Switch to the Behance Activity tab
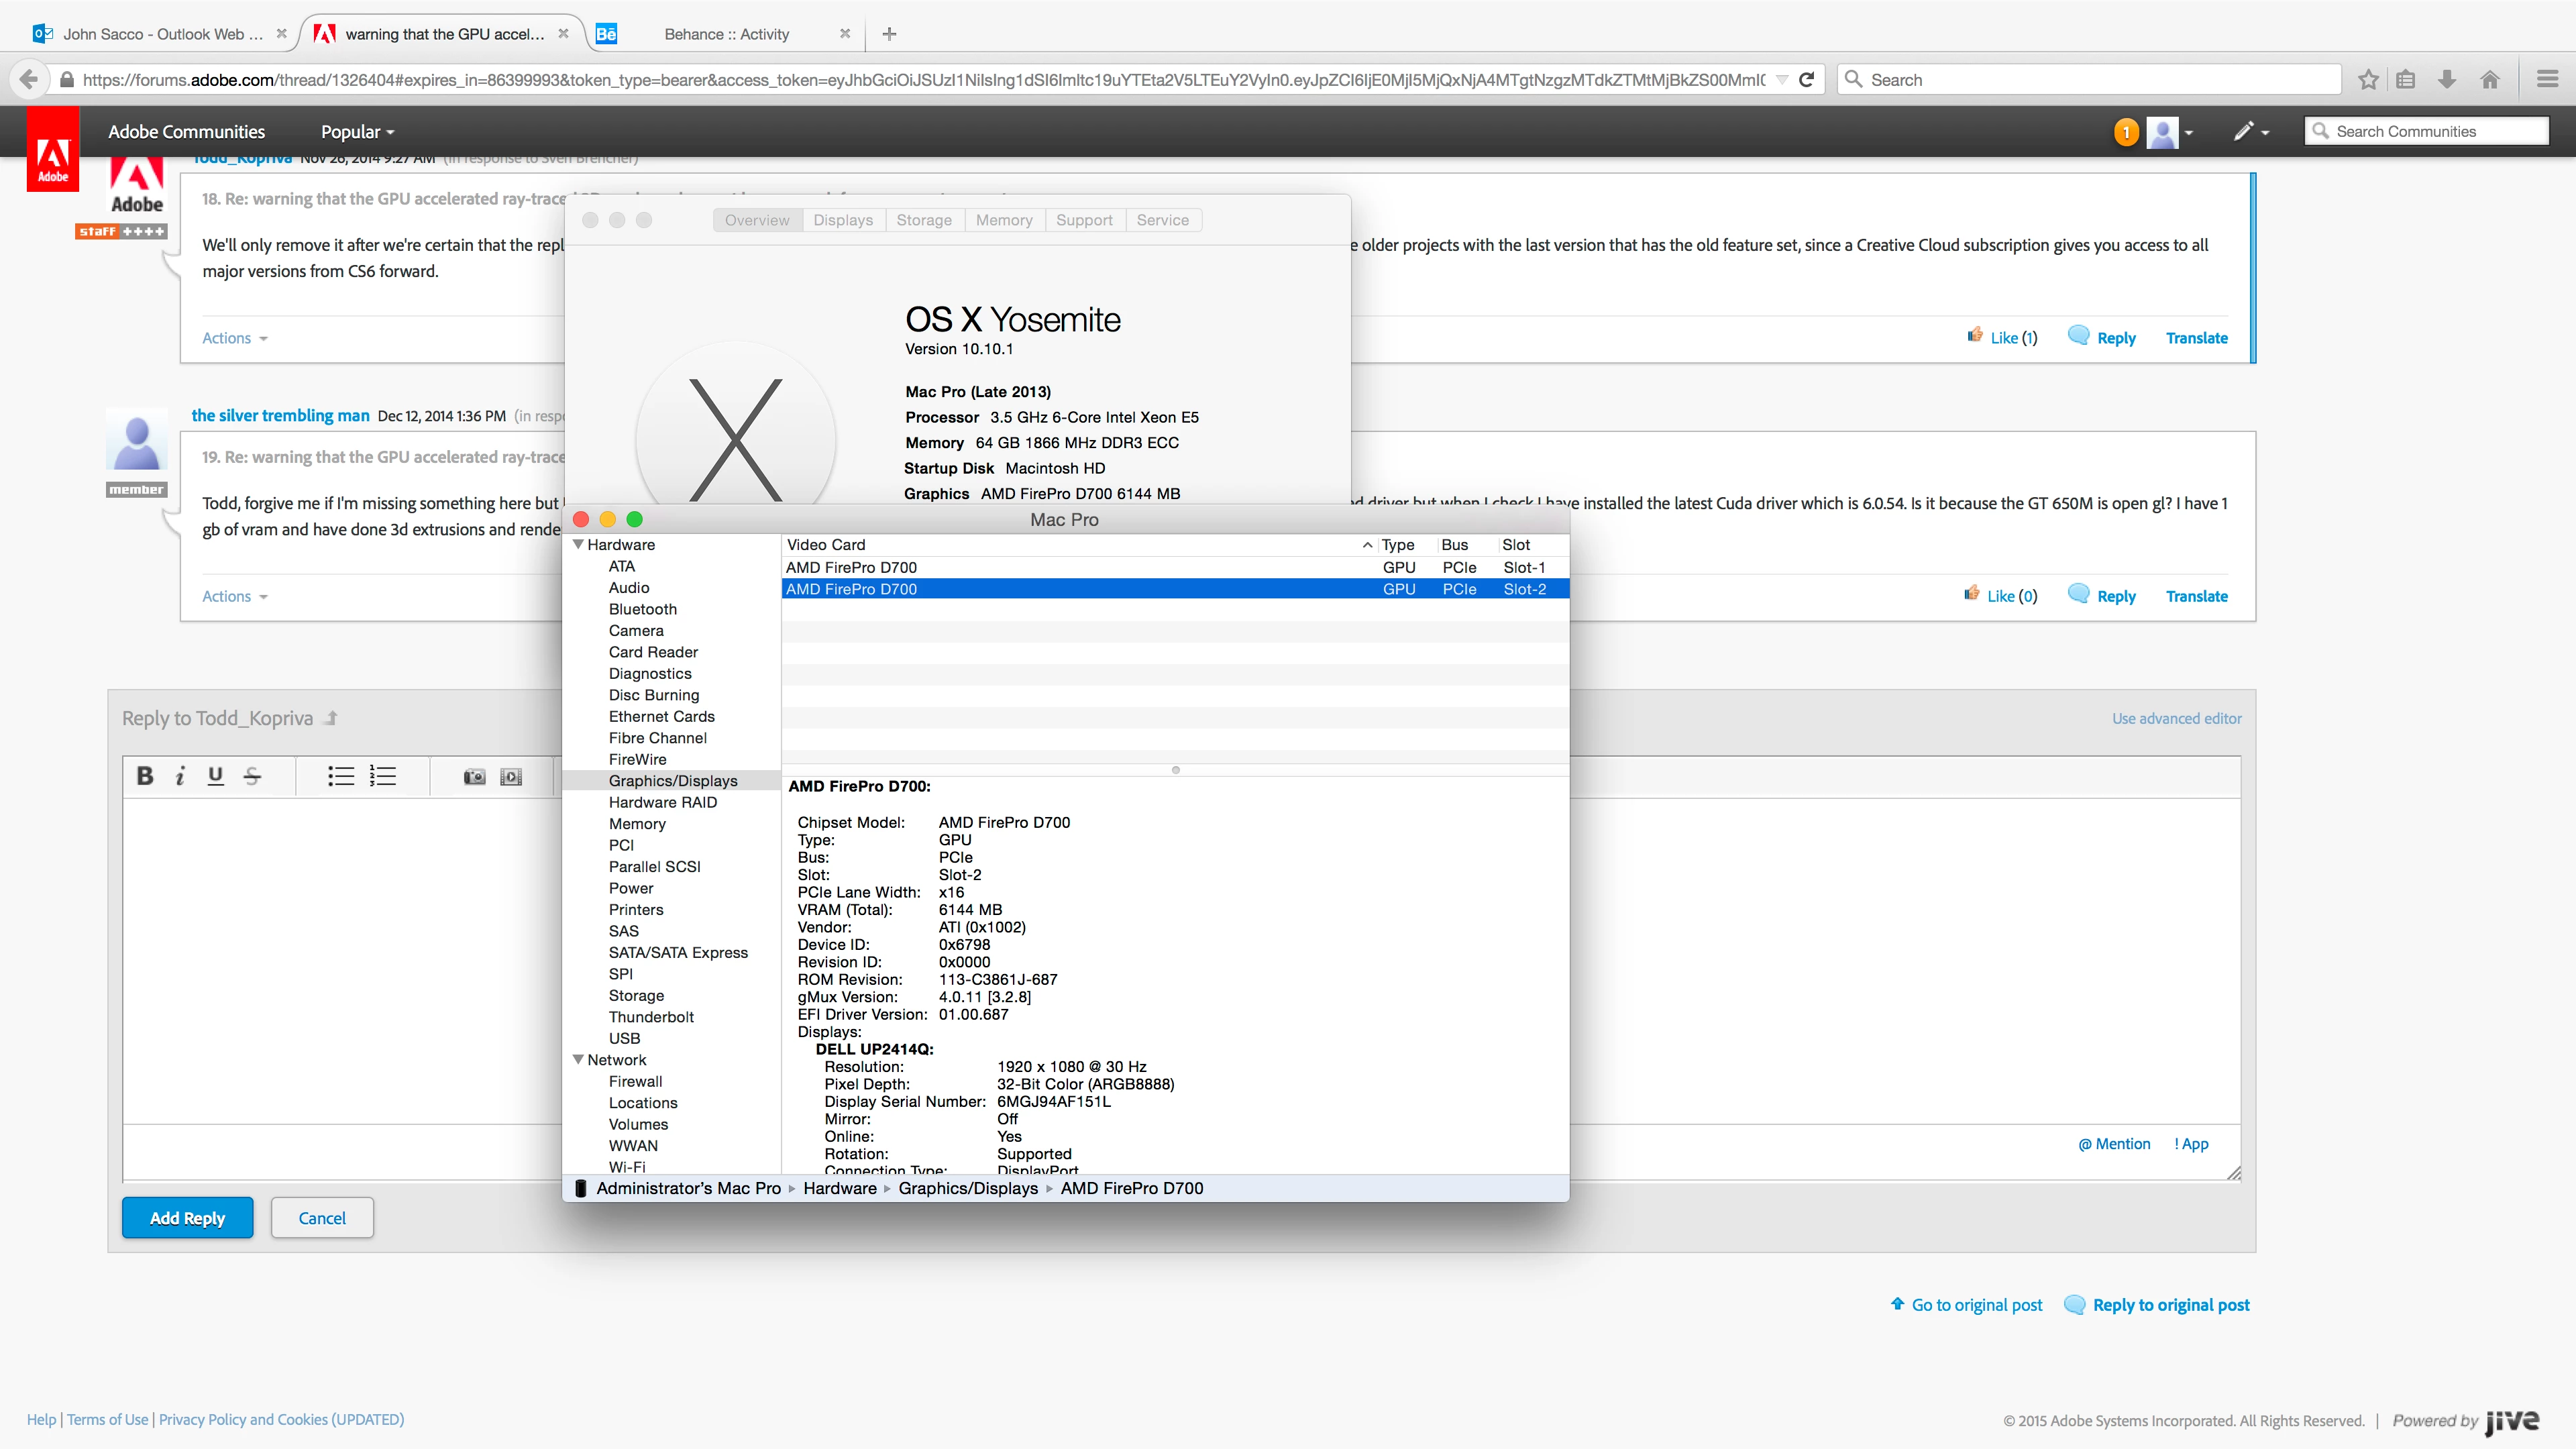Image resolution: width=2576 pixels, height=1449 pixels. tap(726, 34)
